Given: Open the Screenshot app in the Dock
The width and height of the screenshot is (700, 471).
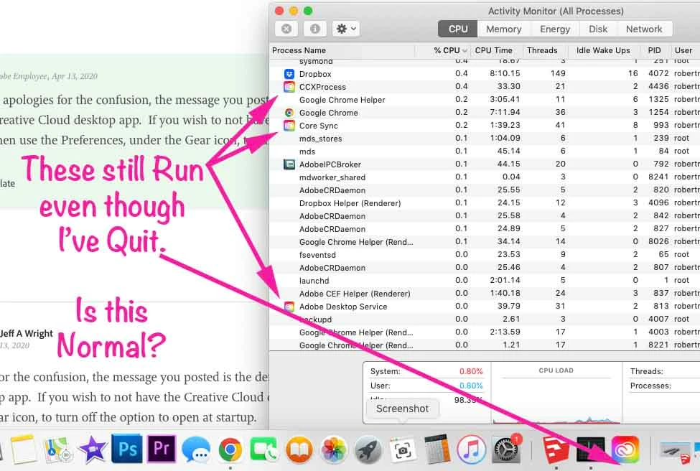Looking at the screenshot, I should pos(403,449).
